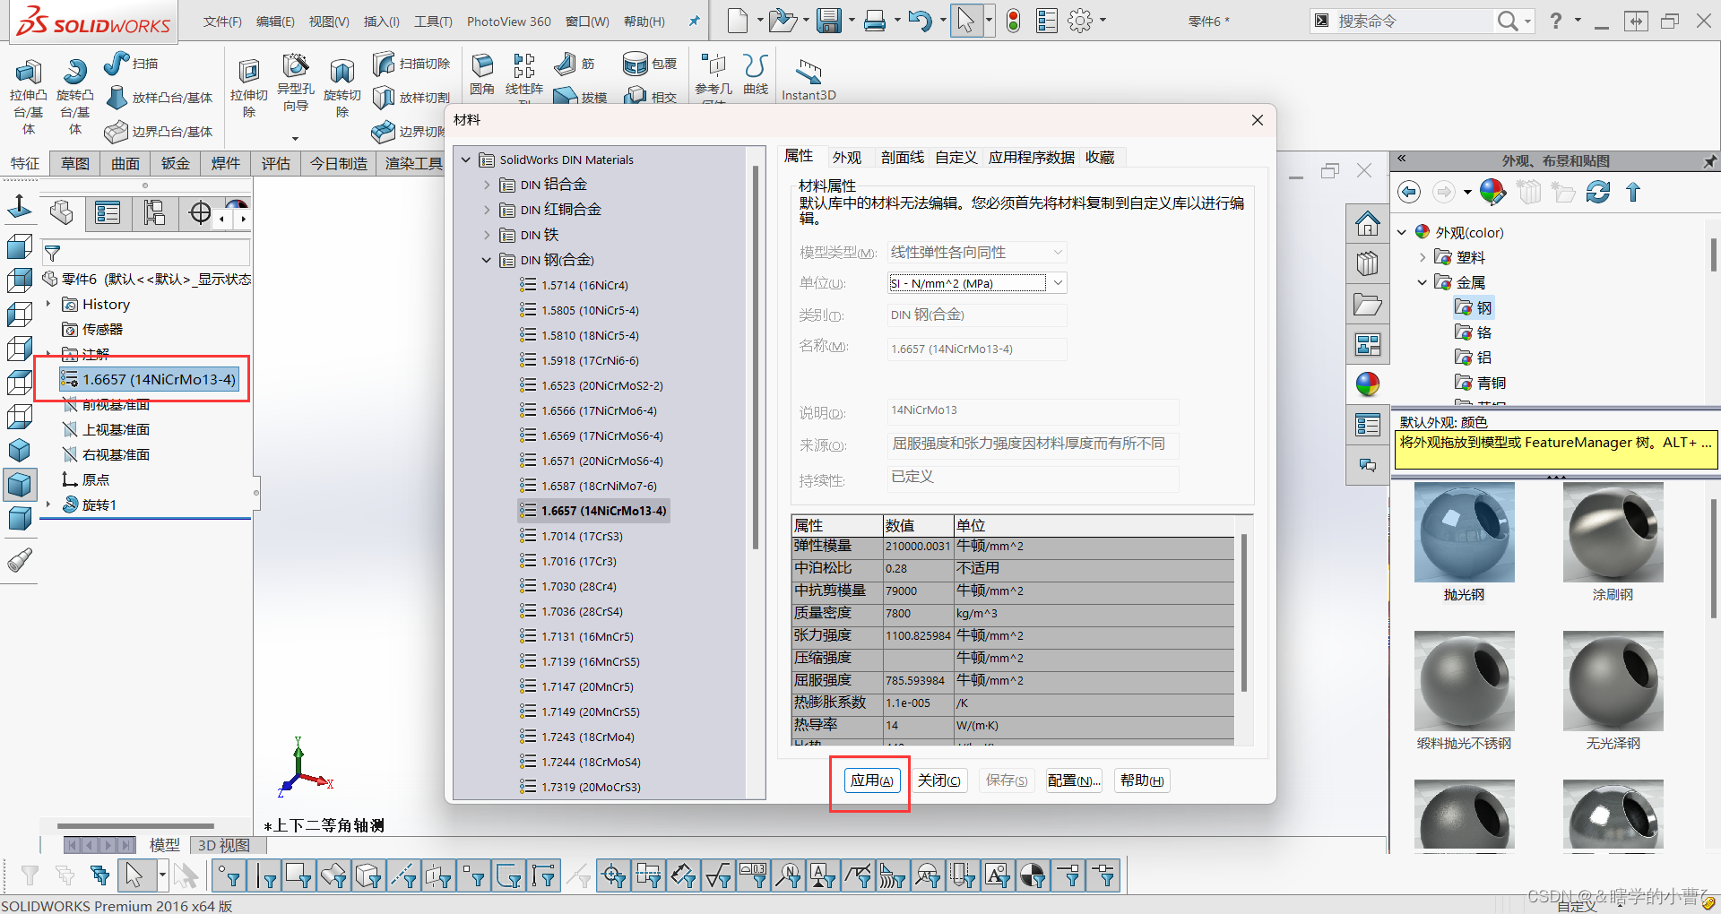Select the Extruded Cut (拉伸切除) tool
The width and height of the screenshot is (1721, 914).
coord(249,87)
